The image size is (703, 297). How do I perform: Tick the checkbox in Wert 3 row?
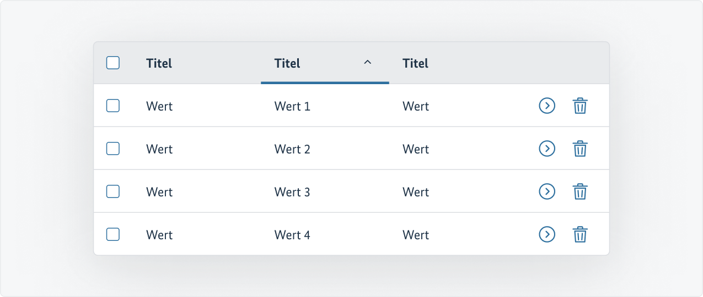click(x=113, y=191)
